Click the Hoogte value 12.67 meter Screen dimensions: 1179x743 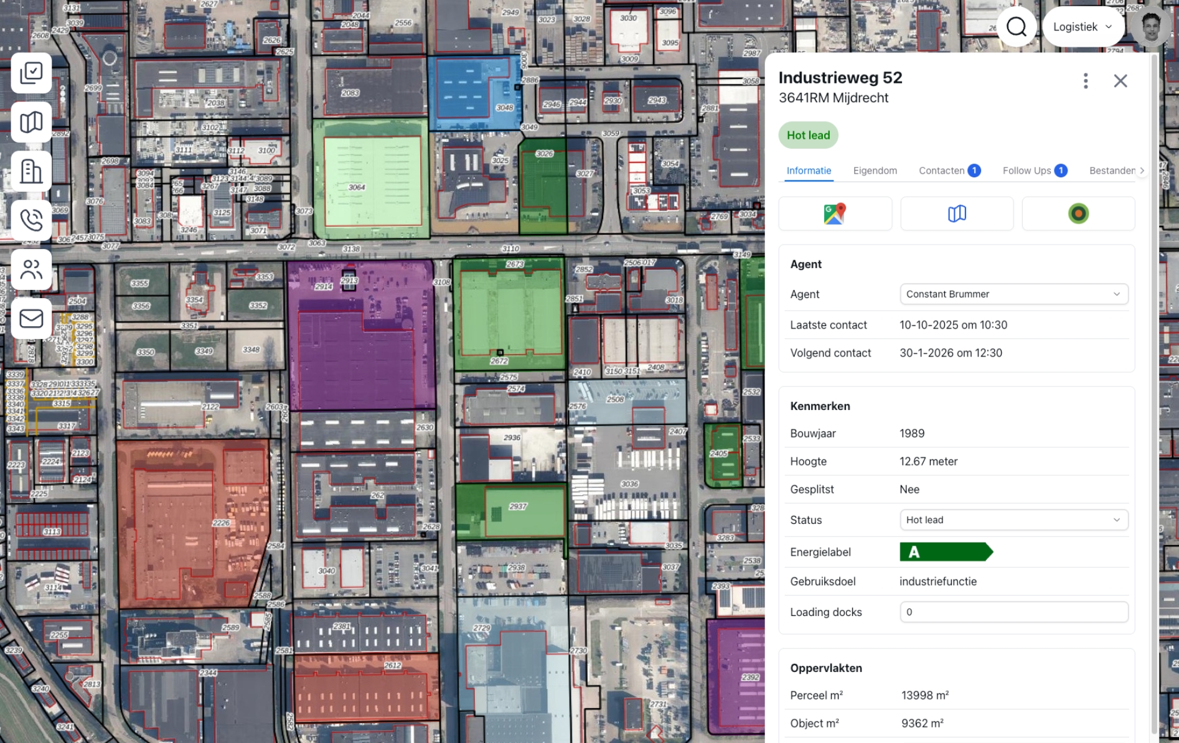point(928,461)
